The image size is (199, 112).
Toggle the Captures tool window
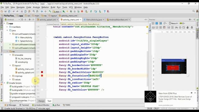[x=2, y=50]
